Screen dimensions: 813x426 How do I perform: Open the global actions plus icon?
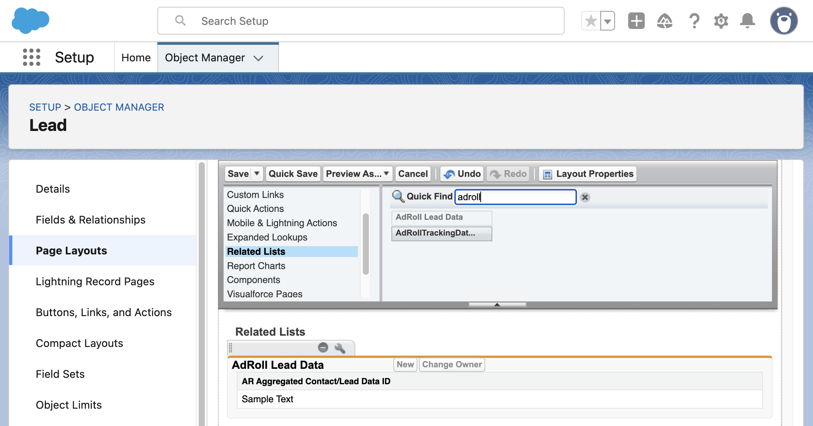click(636, 21)
